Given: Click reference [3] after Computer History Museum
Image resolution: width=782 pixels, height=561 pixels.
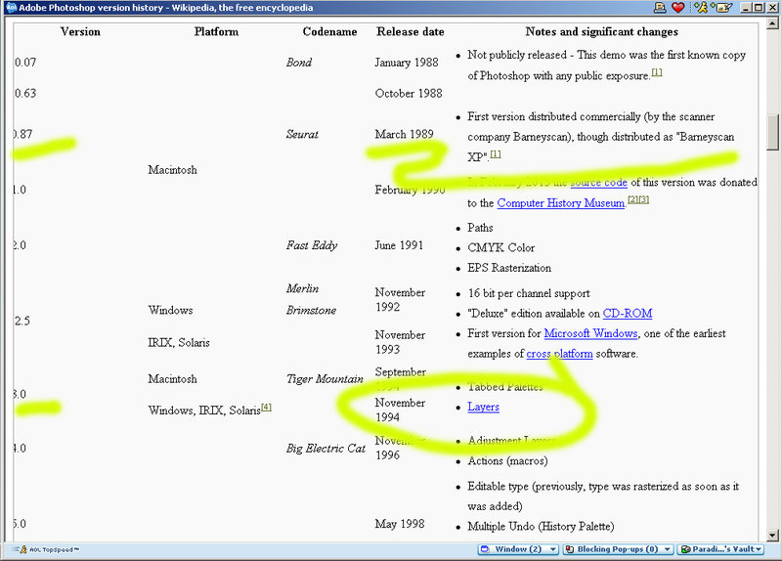Looking at the screenshot, I should click(x=644, y=199).
